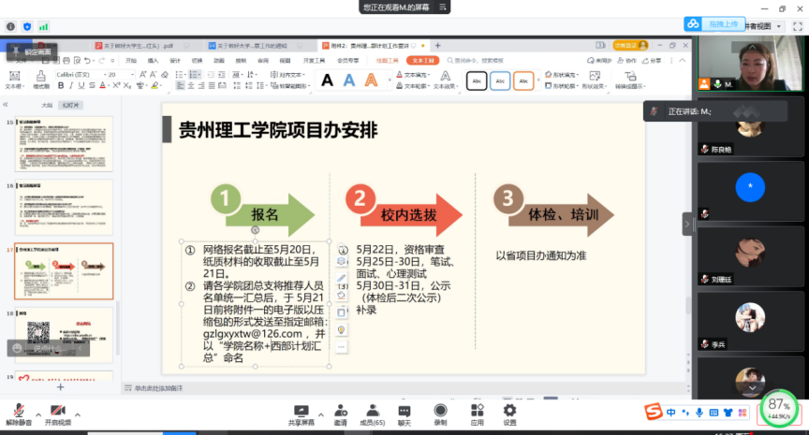Click the 拖拽上传 upload button
Screen dimensions: 809x435
coord(717,23)
